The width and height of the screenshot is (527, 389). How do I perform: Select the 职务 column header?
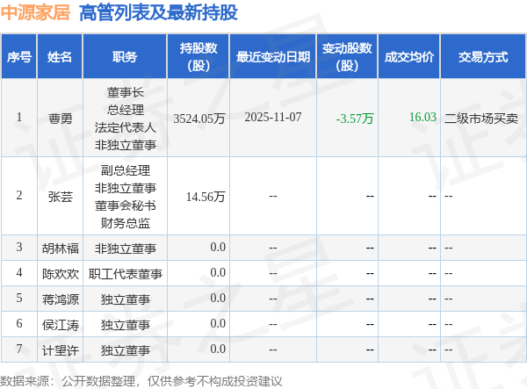pos(125,57)
